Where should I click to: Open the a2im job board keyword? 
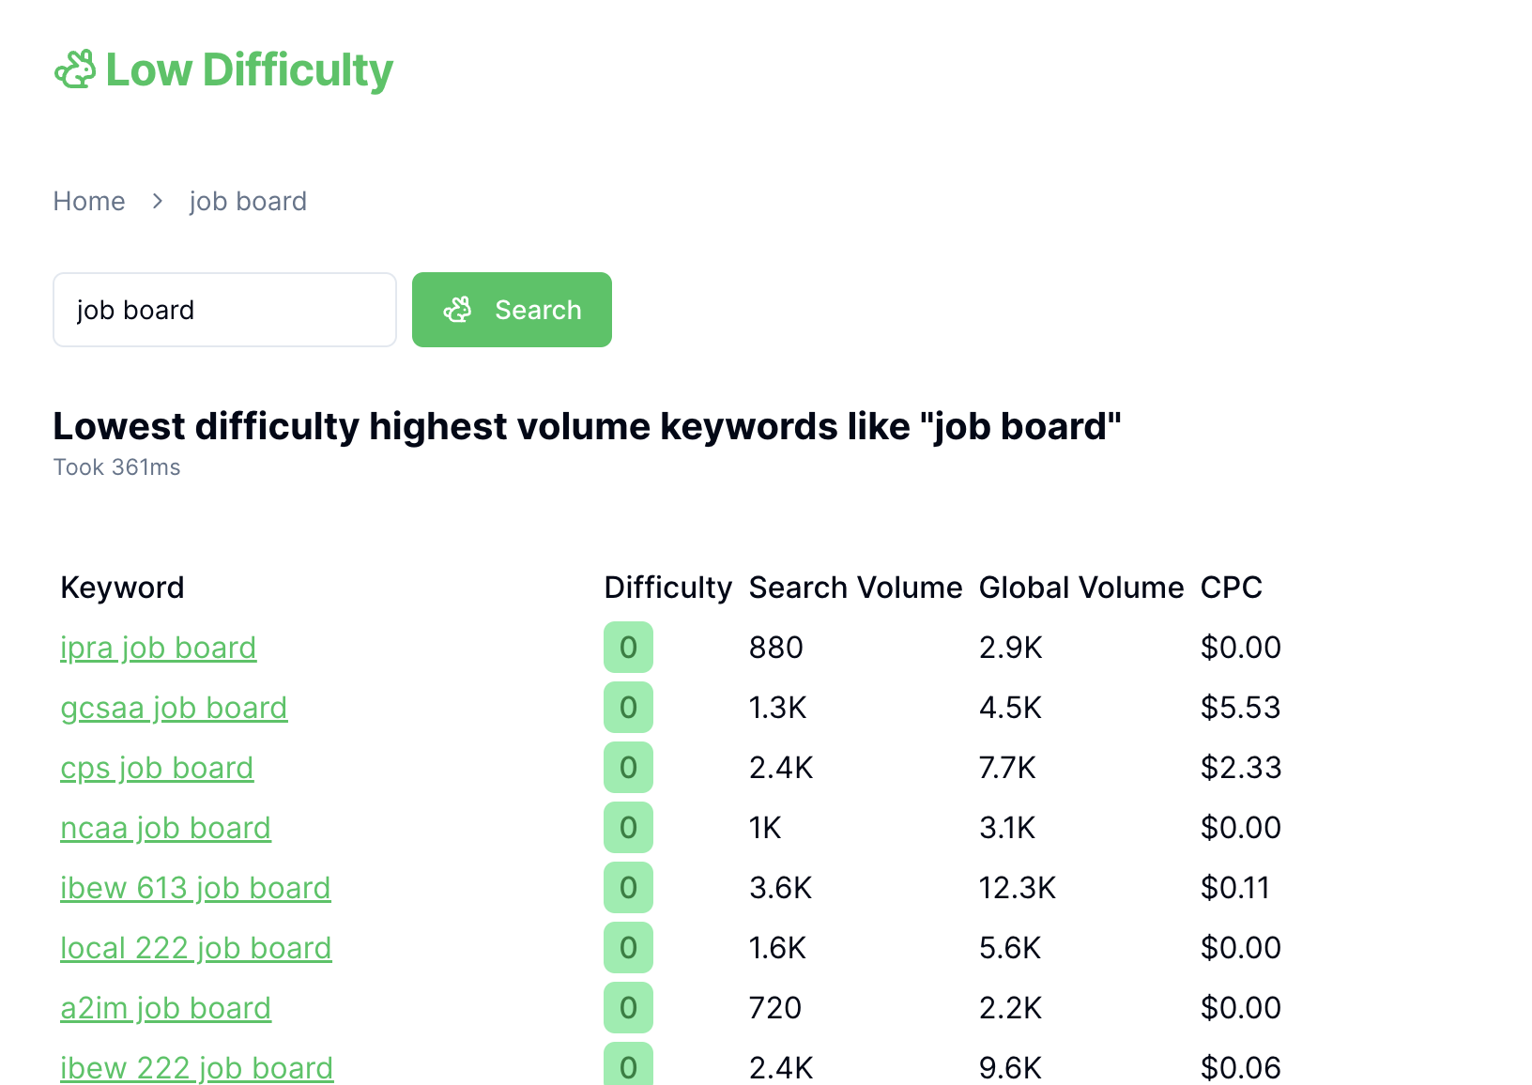pos(165,1008)
